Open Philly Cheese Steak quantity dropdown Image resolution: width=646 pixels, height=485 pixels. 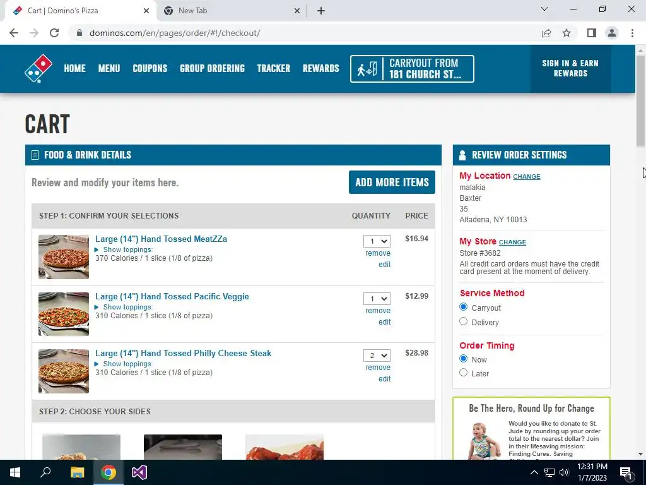pyautogui.click(x=377, y=356)
